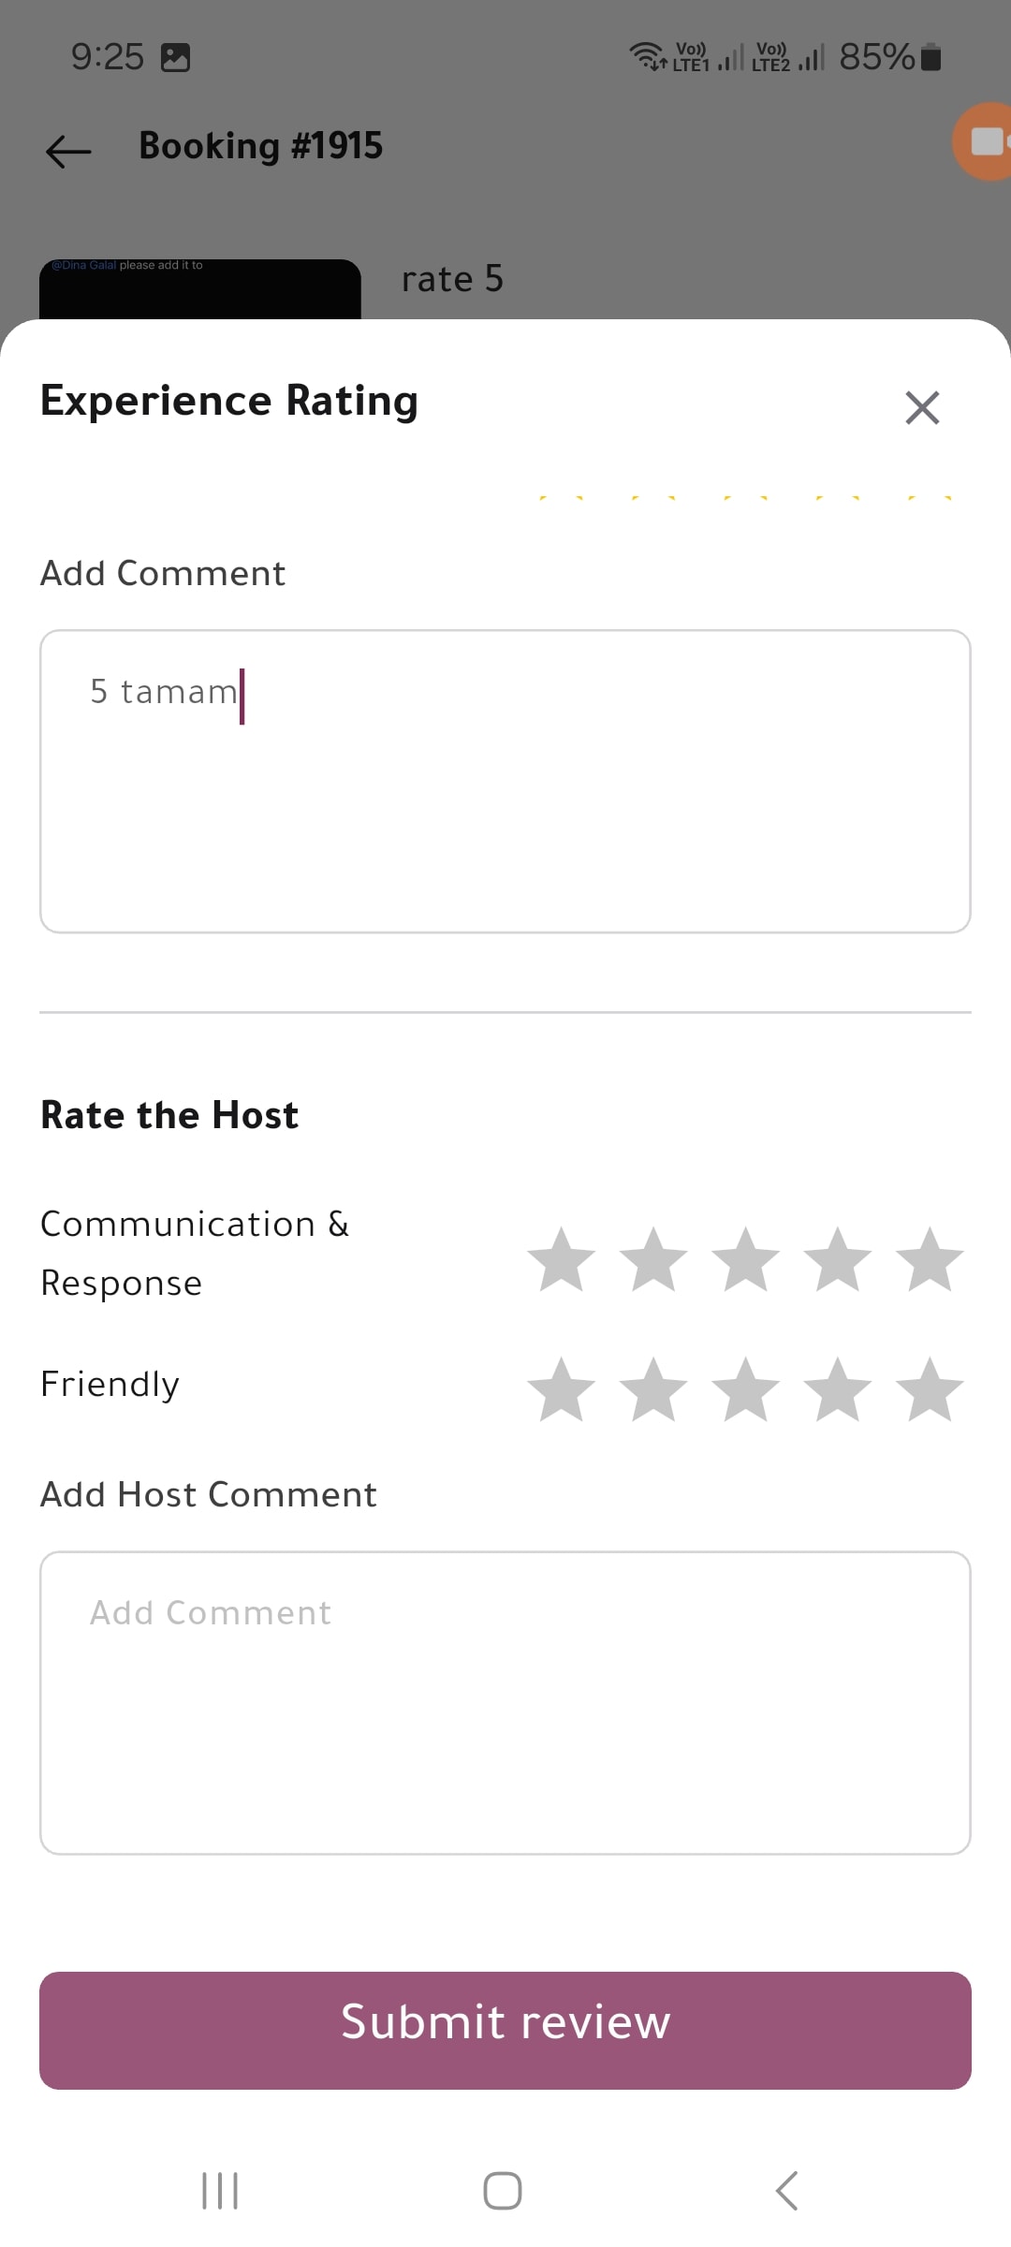Image resolution: width=1011 pixels, height=2247 pixels.
Task: Rate Friendly four stars
Action: (x=838, y=1389)
